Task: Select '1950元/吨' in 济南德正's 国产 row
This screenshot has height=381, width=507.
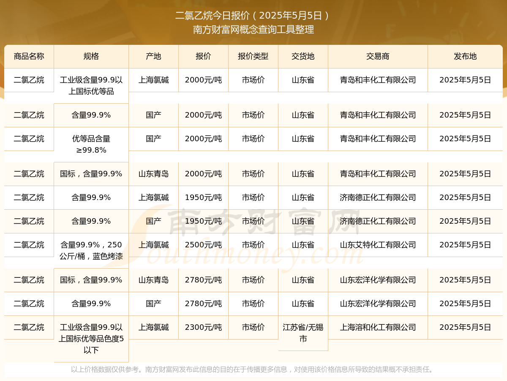Action: 203,221
